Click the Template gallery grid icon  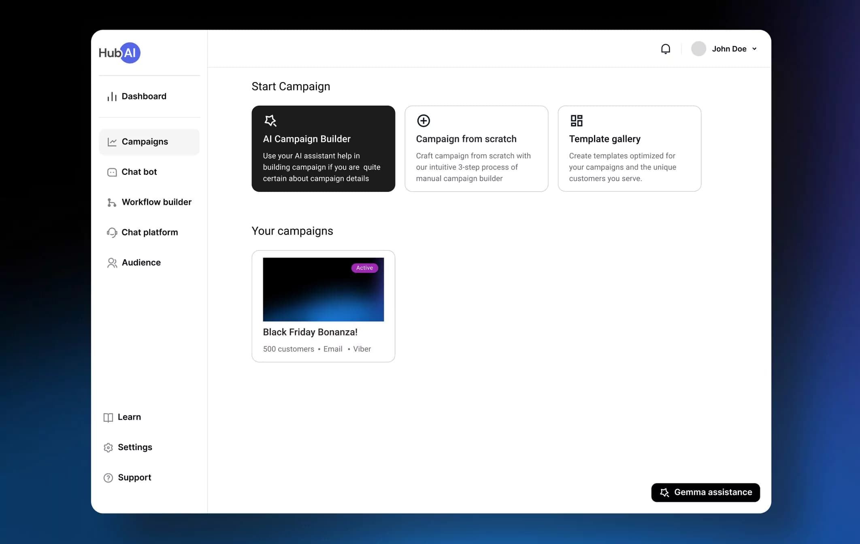tap(576, 121)
